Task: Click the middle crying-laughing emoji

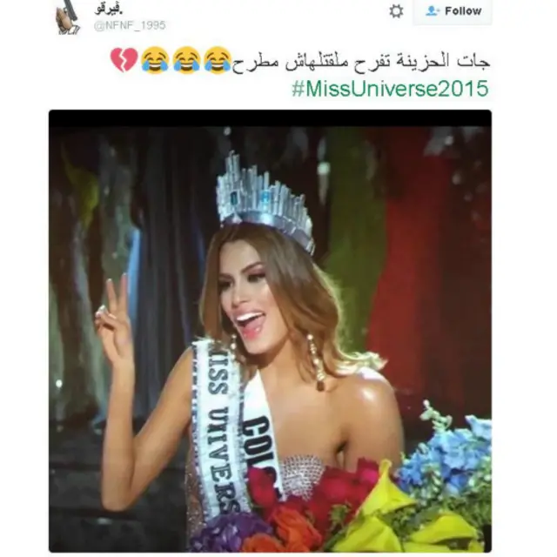Action: point(186,60)
